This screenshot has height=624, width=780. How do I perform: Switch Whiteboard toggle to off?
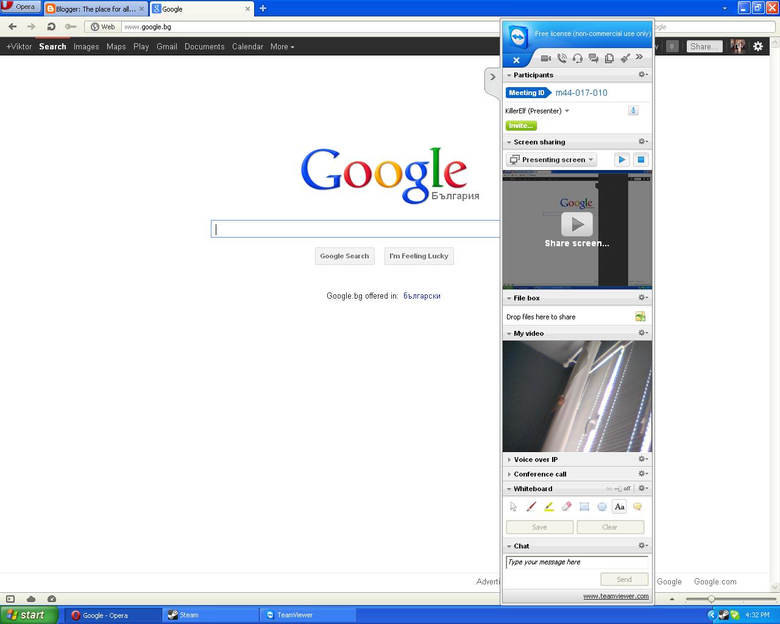(x=627, y=488)
